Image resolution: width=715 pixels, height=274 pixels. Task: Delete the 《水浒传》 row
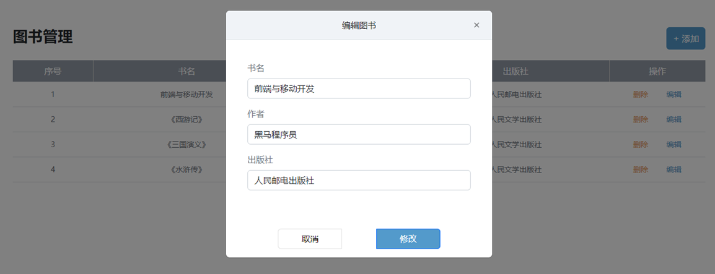point(641,169)
